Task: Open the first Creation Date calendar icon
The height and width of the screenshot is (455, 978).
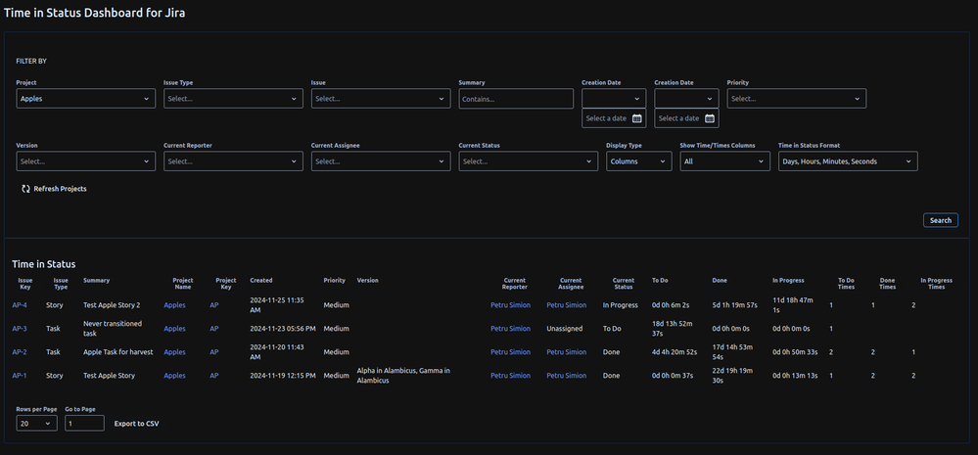Action: click(636, 118)
